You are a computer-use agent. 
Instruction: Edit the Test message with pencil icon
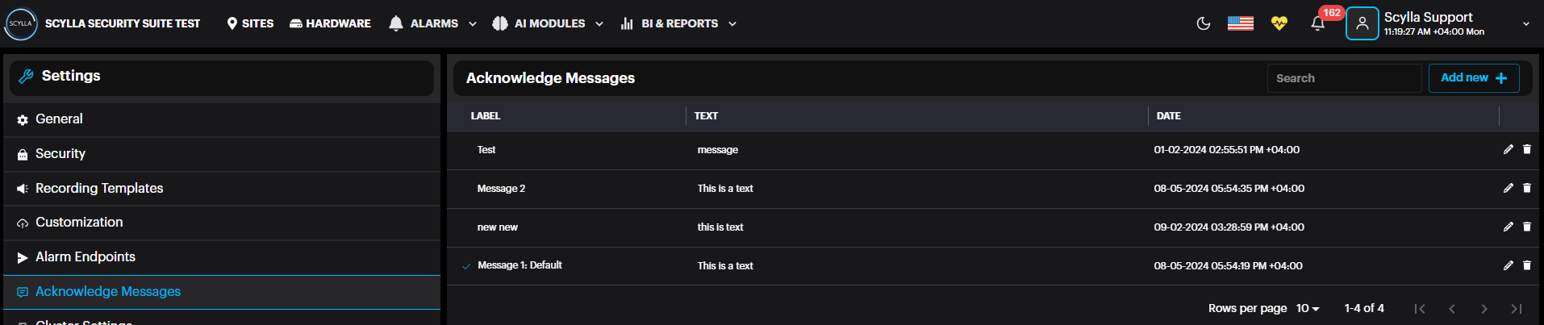click(x=1508, y=149)
